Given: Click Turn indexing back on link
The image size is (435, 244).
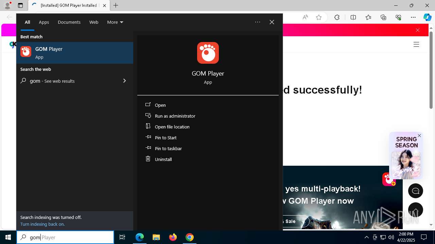Looking at the screenshot, I should tap(42, 224).
